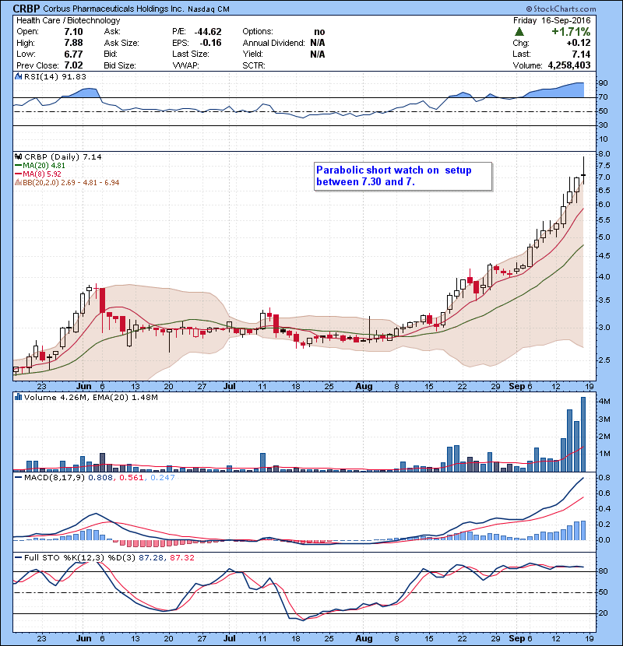Click the 'Ask Size:' label

coord(121,43)
